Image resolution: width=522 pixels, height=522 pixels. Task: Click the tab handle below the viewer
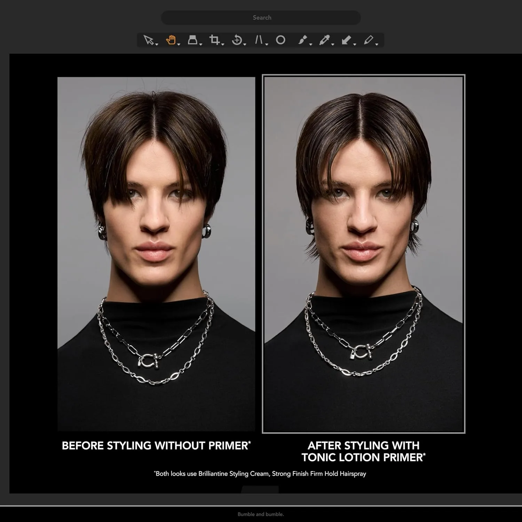(260, 490)
